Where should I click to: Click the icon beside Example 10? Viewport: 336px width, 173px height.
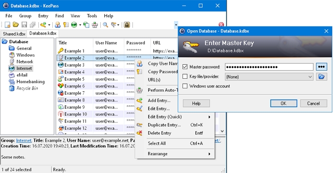pyautogui.click(x=61, y=114)
